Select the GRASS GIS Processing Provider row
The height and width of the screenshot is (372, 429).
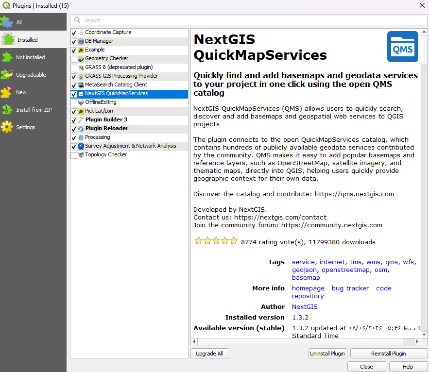tap(129, 77)
